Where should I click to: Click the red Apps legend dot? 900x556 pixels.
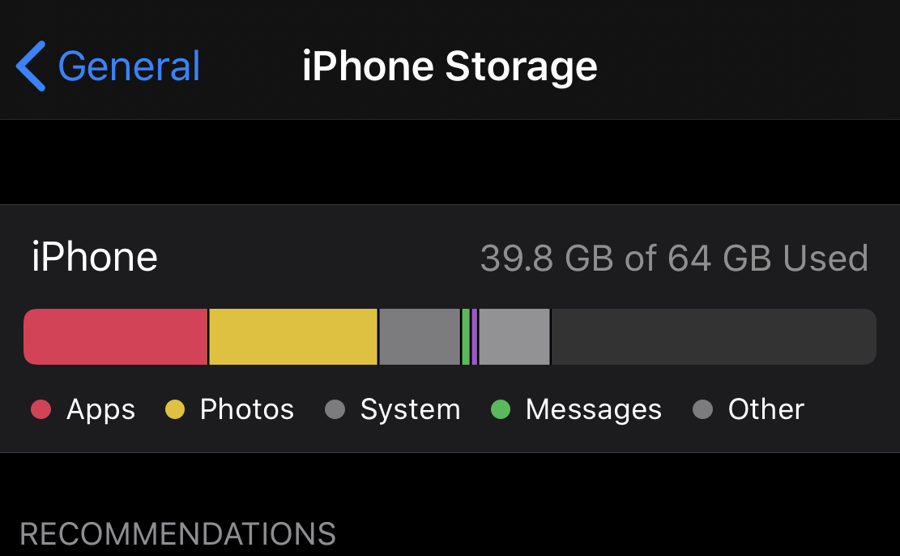click(41, 410)
